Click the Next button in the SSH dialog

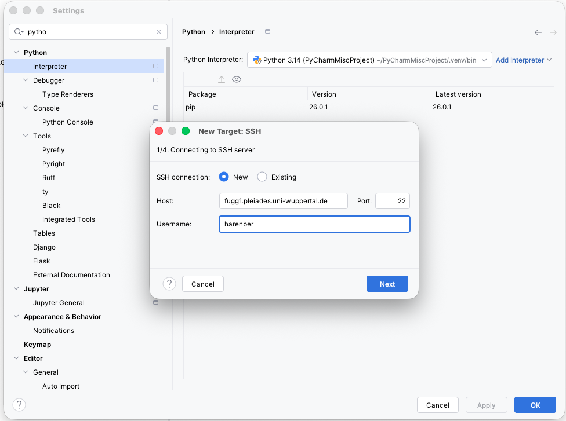tap(387, 284)
